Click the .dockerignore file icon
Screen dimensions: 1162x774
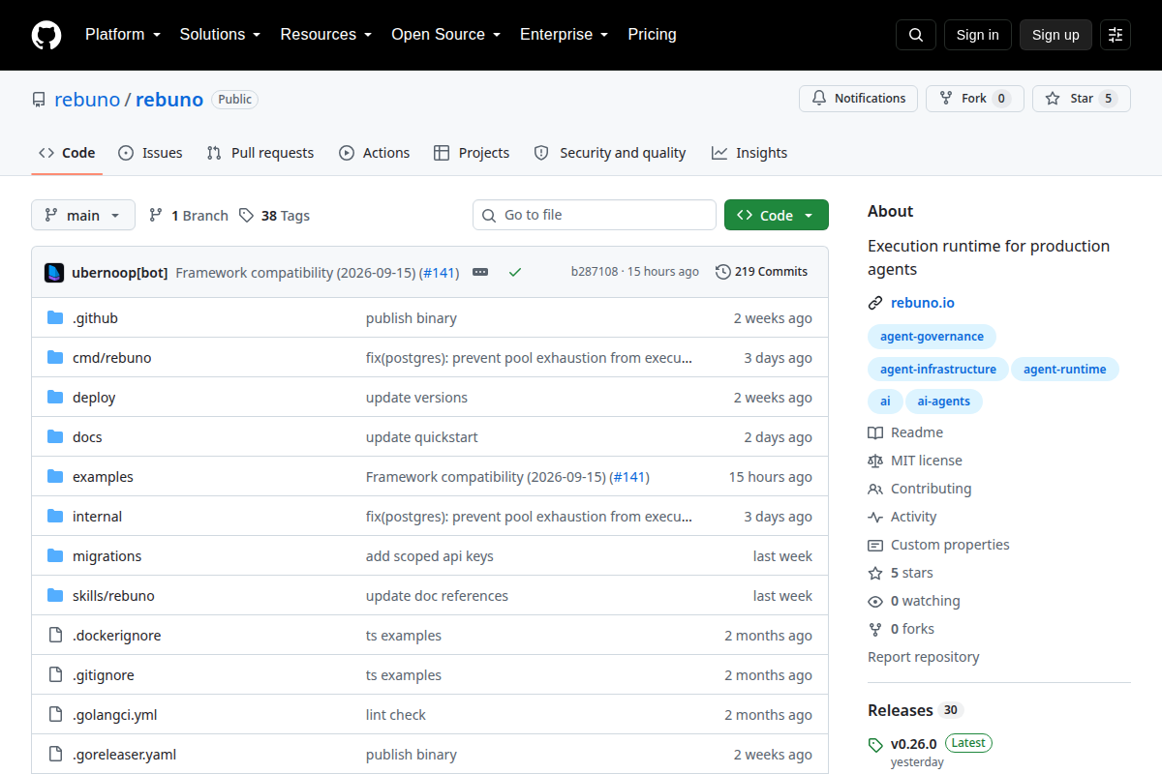pos(55,636)
